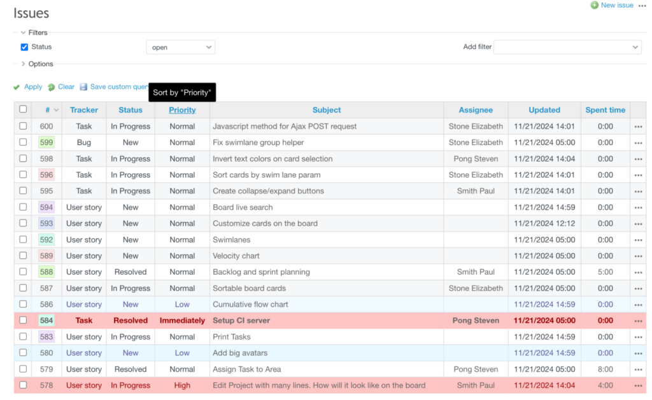Screen dimensions: 652x400
Task: Open the Add filter dropdown
Action: (x=567, y=46)
